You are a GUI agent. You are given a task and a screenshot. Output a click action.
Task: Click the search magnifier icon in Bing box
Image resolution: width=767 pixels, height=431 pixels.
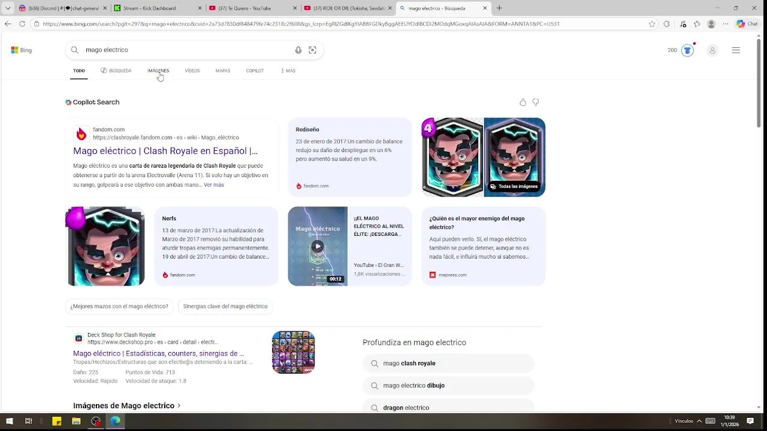pyautogui.click(x=74, y=50)
